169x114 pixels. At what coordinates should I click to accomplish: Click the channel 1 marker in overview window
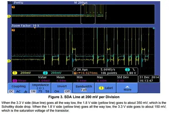[9, 16]
